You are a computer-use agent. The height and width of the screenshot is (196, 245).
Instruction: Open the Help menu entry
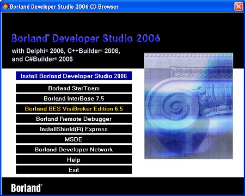click(x=73, y=160)
